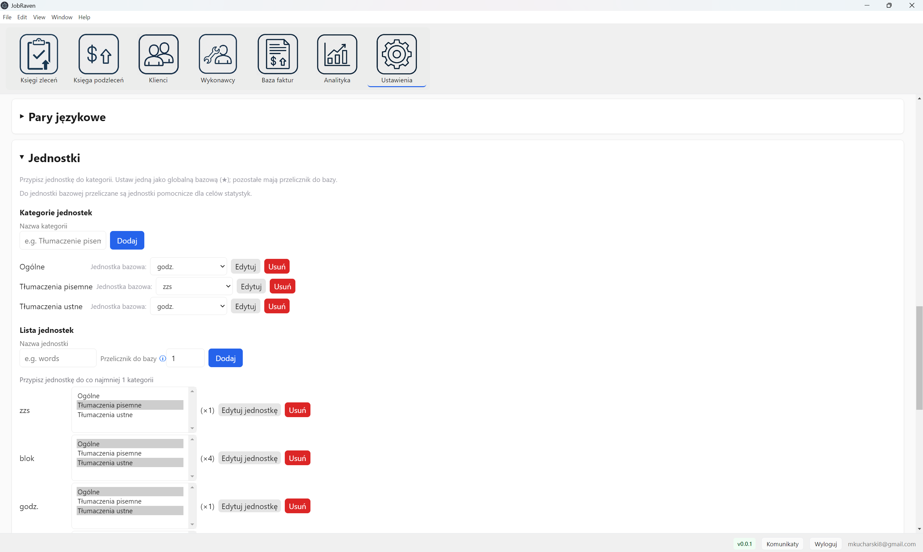Open Księga podzleceń section icon
This screenshot has width=923, height=552.
tap(99, 54)
